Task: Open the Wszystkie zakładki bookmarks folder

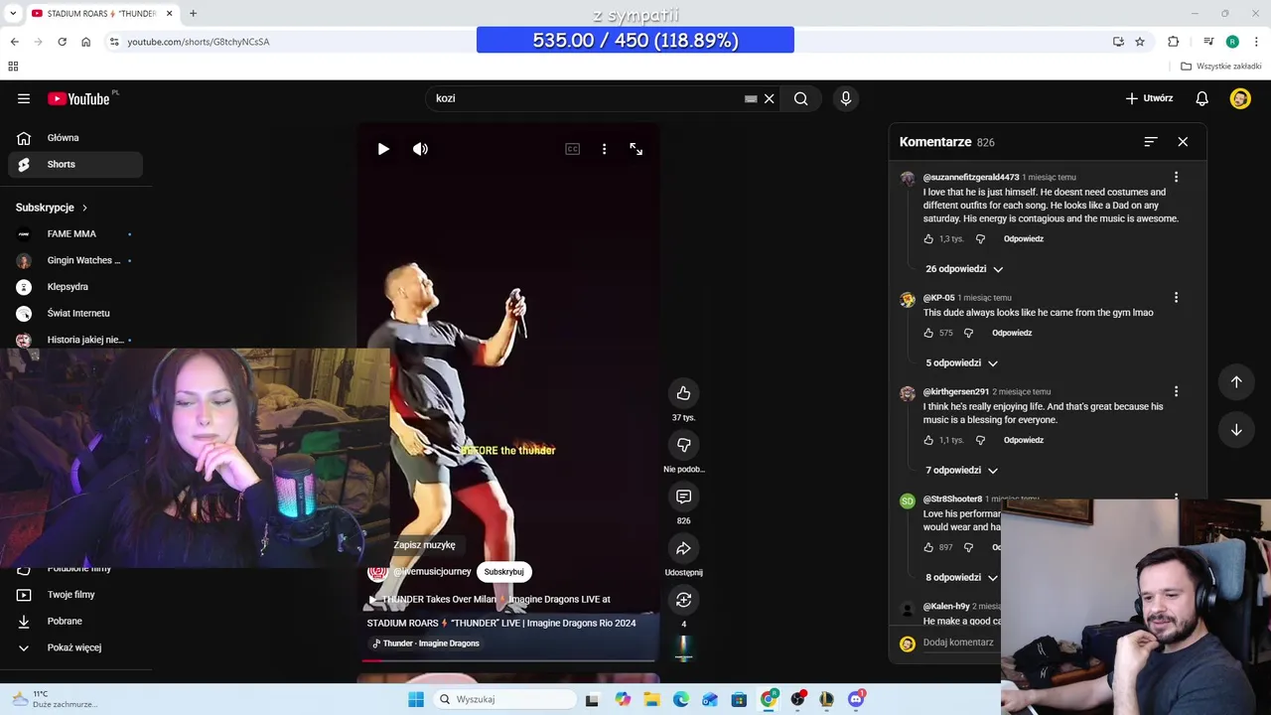Action: click(x=1221, y=67)
